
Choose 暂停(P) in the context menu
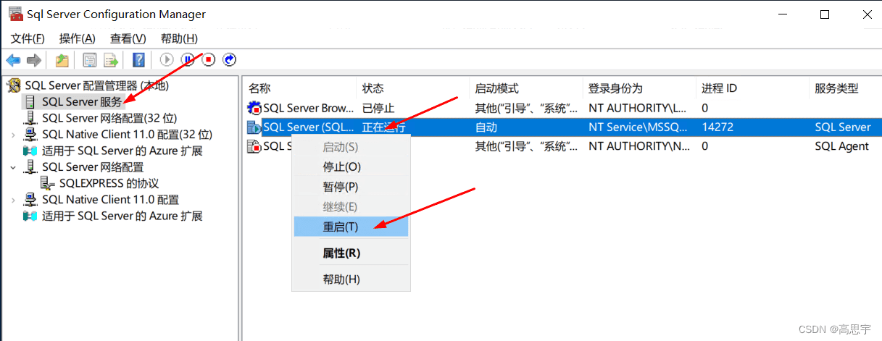click(x=351, y=187)
